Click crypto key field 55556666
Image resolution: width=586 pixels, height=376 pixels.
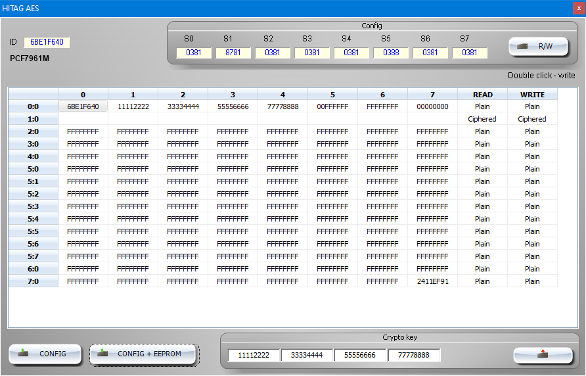[360, 355]
